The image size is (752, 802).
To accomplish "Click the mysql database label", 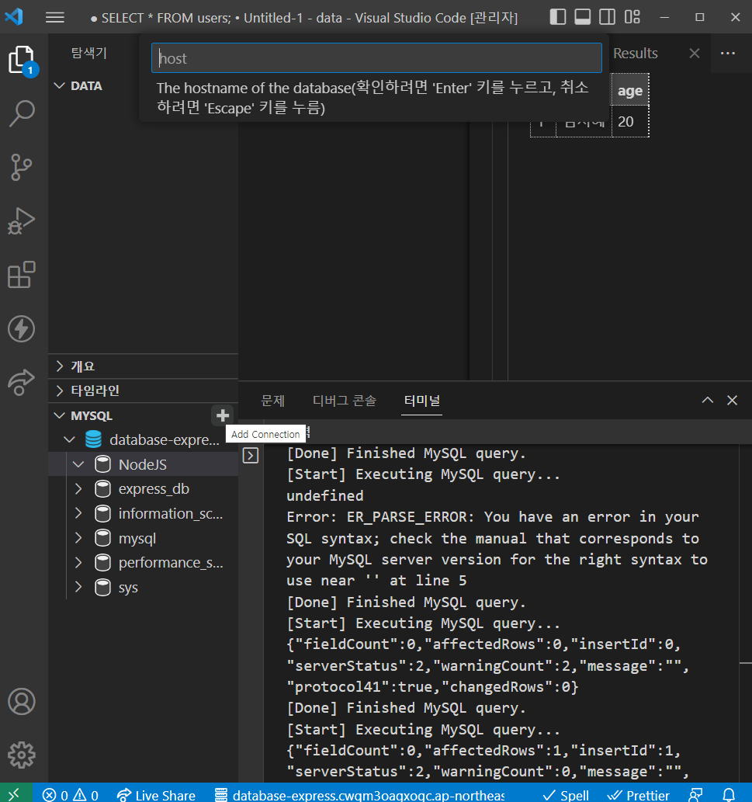I will click(x=137, y=538).
